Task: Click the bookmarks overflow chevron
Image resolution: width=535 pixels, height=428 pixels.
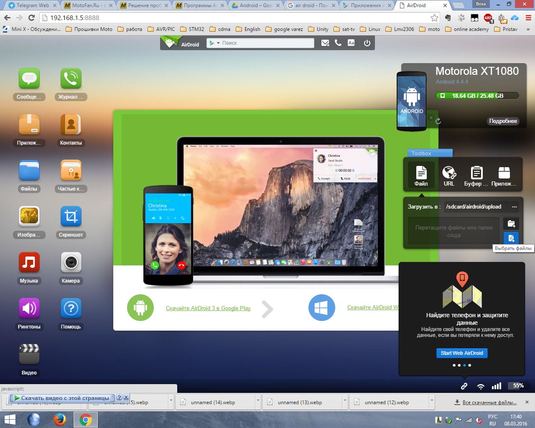Action: pos(528,29)
